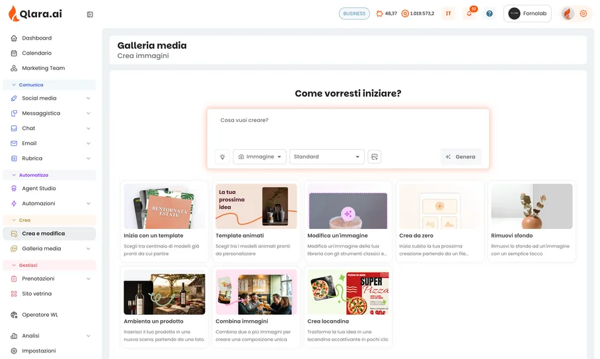Open the Dashboard home icon

(14, 38)
